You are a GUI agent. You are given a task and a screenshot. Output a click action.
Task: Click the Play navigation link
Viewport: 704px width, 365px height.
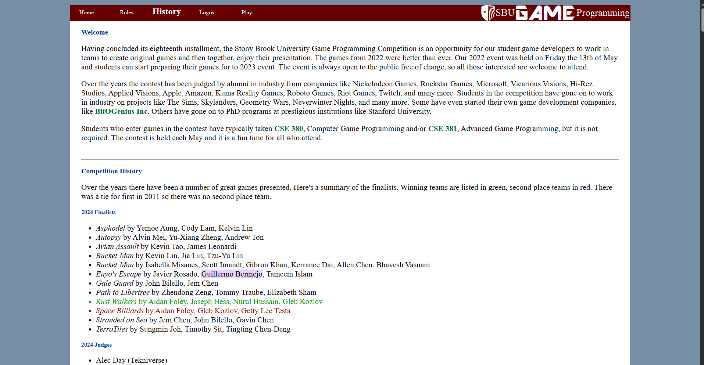[x=247, y=12]
